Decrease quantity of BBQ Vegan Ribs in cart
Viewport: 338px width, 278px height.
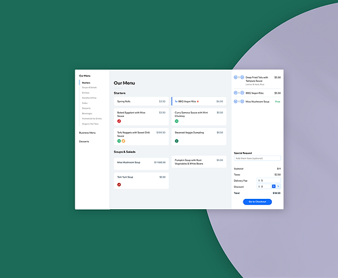click(x=242, y=93)
